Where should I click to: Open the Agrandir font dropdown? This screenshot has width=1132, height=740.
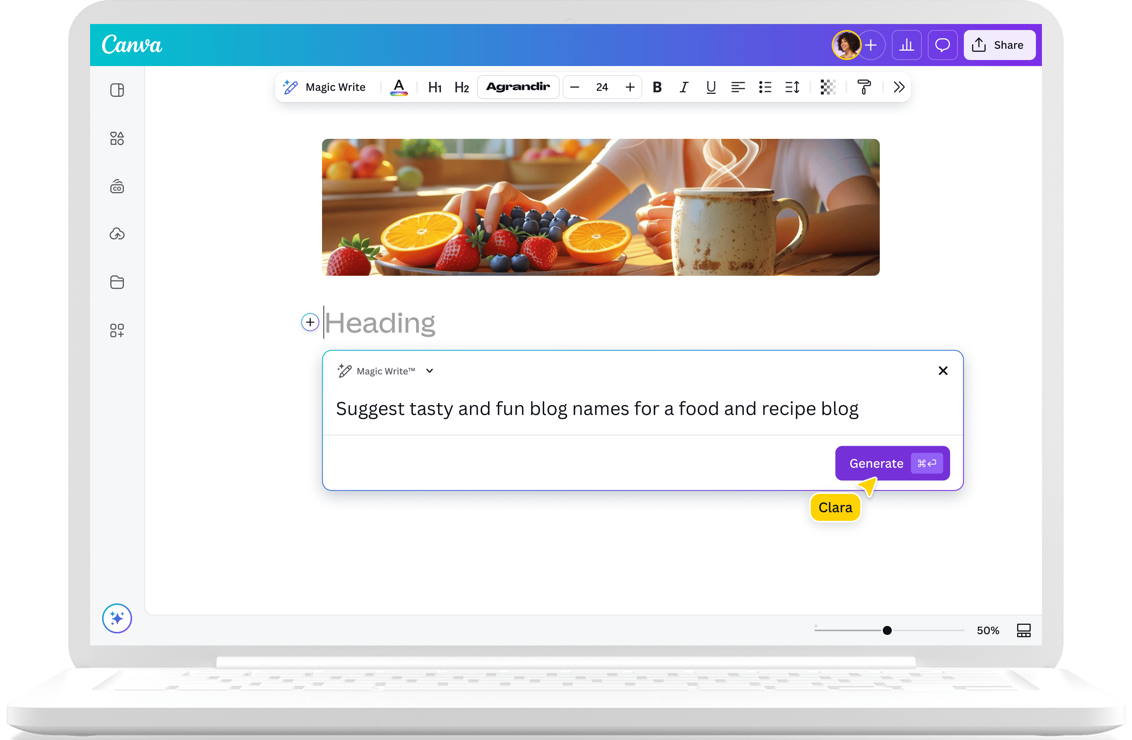[518, 87]
